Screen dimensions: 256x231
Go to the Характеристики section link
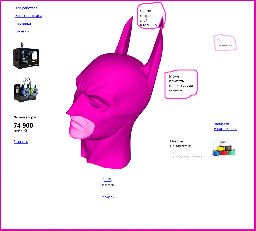(28, 16)
